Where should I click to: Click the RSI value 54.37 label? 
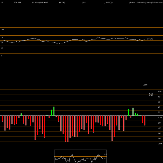pyautogui.click(x=150, y=39)
